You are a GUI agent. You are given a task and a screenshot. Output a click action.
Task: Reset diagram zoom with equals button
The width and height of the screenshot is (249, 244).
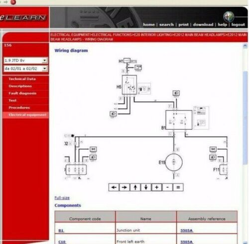tap(178, 187)
